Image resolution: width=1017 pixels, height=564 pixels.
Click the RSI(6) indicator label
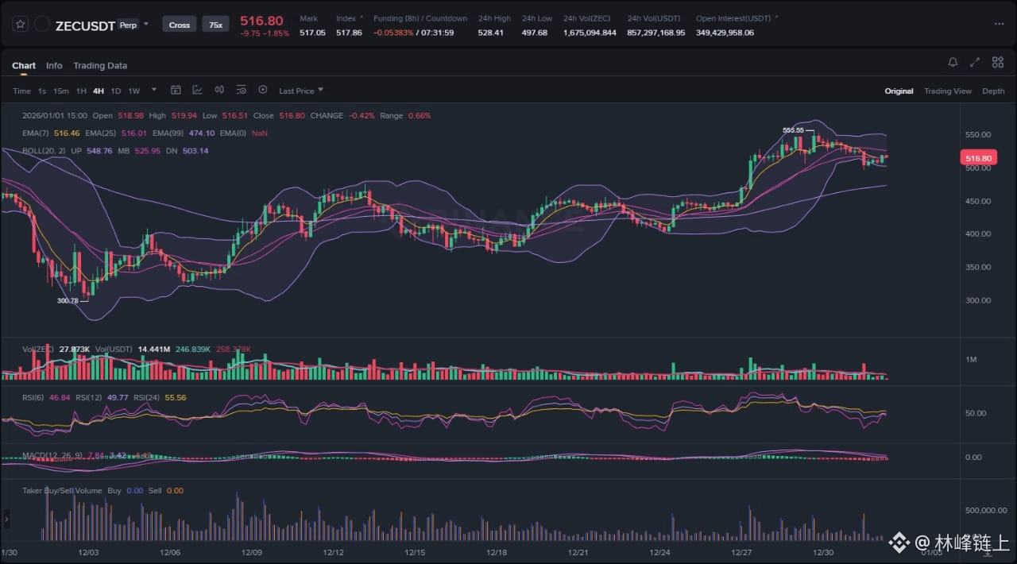point(33,397)
